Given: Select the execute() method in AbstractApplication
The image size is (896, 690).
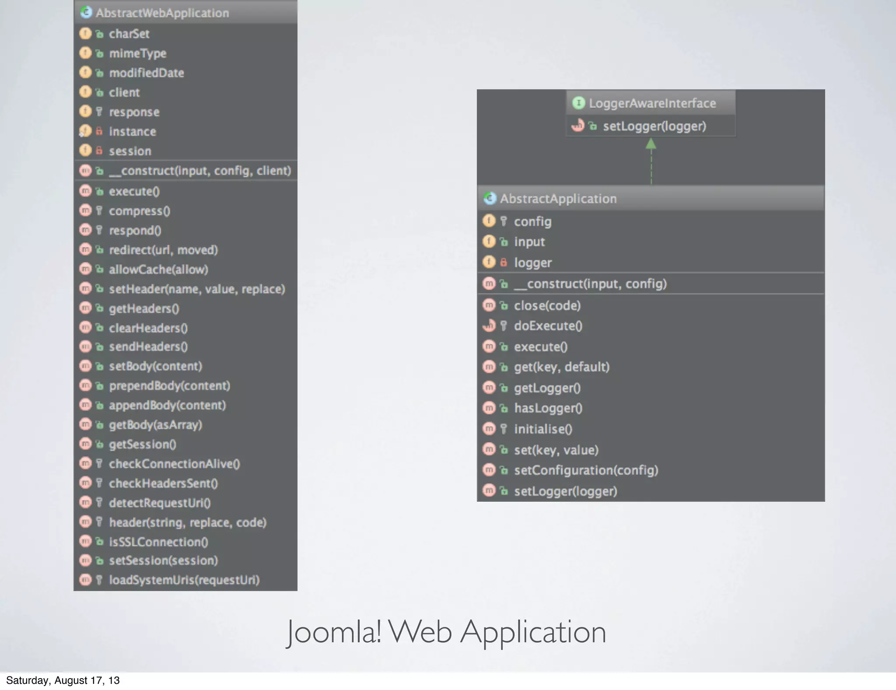Looking at the screenshot, I should click(x=651, y=346).
